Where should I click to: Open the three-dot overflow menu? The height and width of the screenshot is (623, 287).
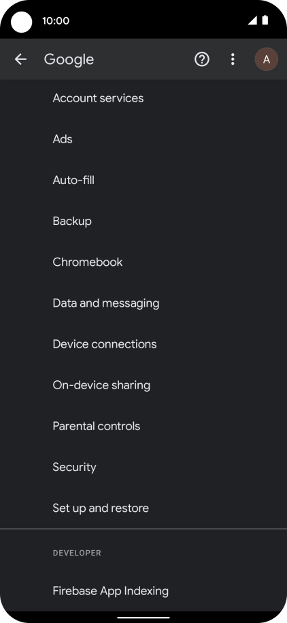coord(233,59)
